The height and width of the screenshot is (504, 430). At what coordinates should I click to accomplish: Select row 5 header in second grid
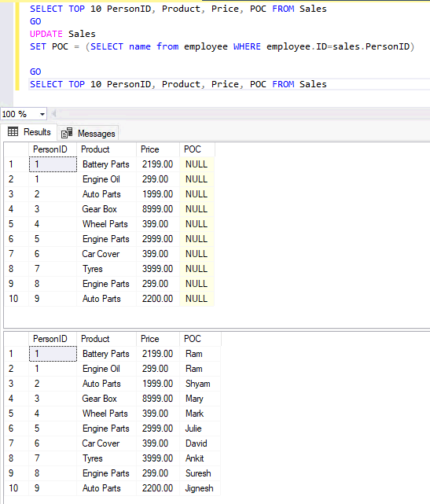[16, 414]
